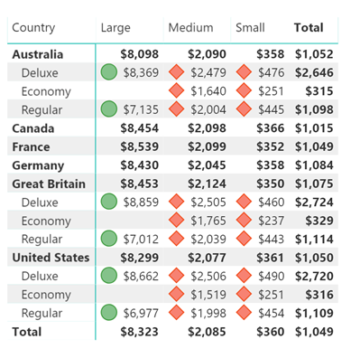Viewport: 351px width, 358px height.
Task: Select the Australia row header
Action: (x=38, y=54)
